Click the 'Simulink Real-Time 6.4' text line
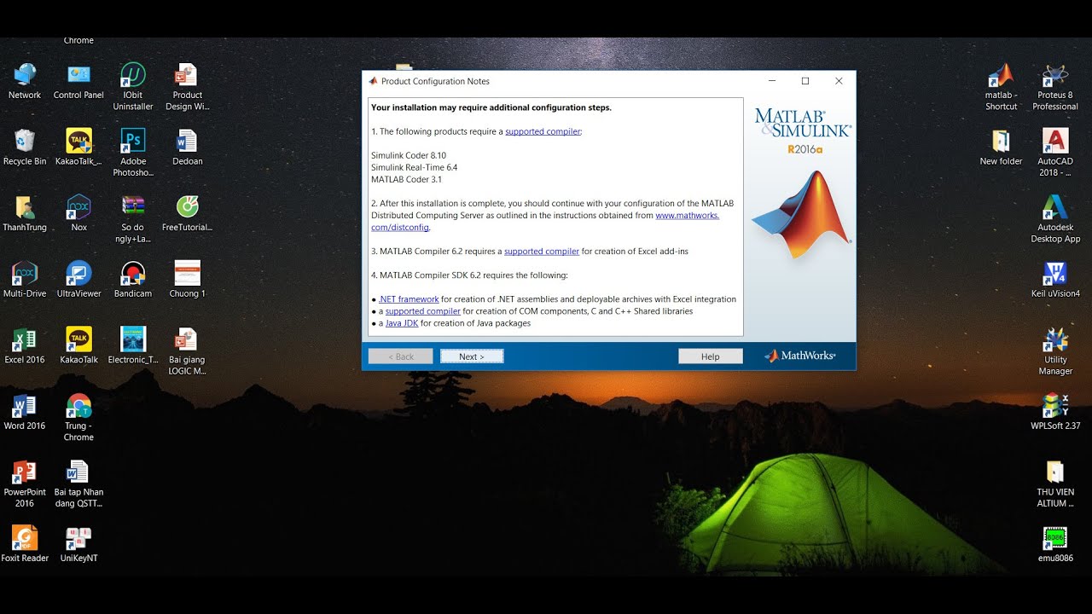 click(x=414, y=167)
